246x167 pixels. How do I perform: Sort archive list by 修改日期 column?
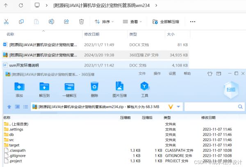[208, 118]
